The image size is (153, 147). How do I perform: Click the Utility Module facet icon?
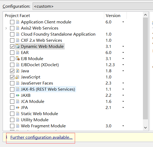[x=18, y=120]
